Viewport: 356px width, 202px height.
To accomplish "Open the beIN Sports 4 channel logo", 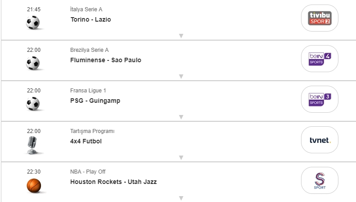I will pyautogui.click(x=319, y=59).
